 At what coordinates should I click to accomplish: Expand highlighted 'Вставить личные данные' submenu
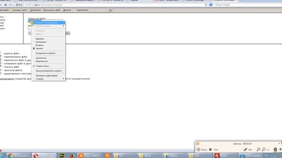(48, 23)
